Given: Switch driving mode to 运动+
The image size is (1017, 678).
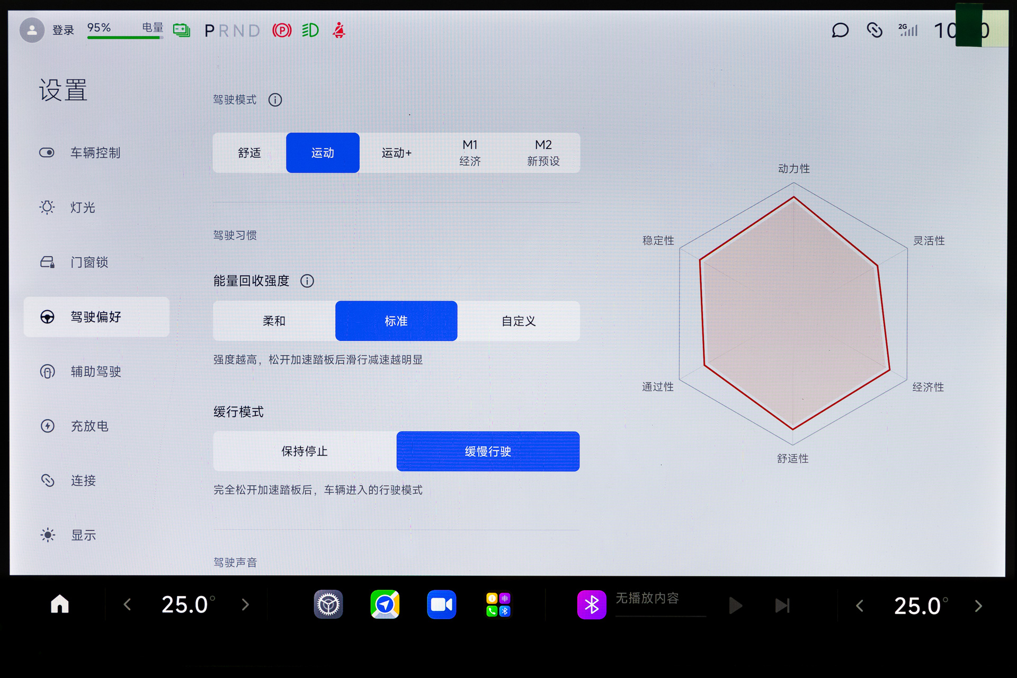Looking at the screenshot, I should [396, 153].
